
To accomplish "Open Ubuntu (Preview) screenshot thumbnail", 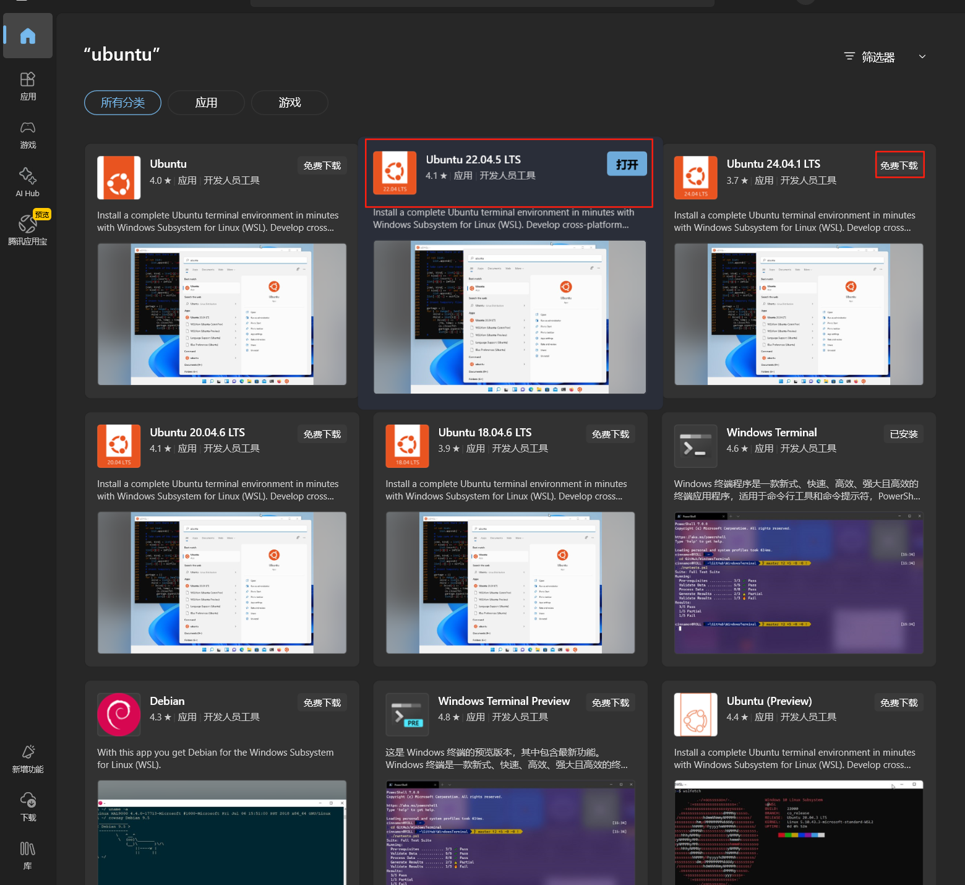I will coord(799,832).
